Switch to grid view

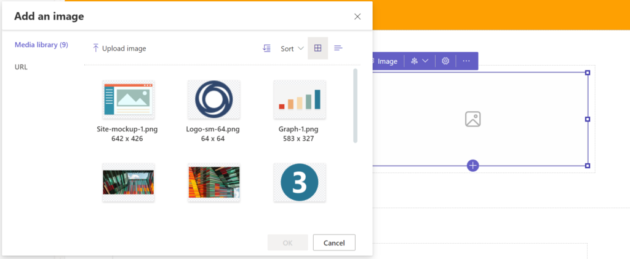pyautogui.click(x=318, y=48)
